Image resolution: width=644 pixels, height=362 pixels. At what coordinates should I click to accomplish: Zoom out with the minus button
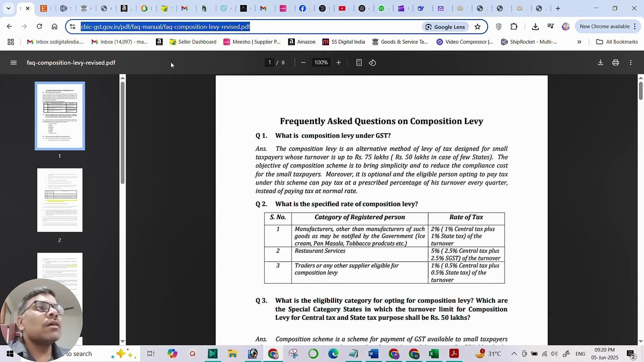303,63
